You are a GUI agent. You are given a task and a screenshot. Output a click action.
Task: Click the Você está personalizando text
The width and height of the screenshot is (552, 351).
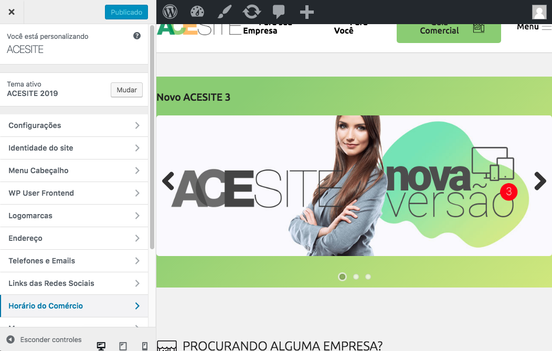coord(48,36)
